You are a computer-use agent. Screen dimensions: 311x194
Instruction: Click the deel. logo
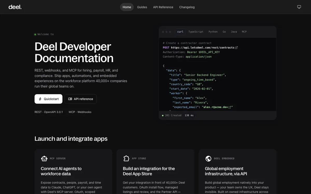[x=15, y=7]
